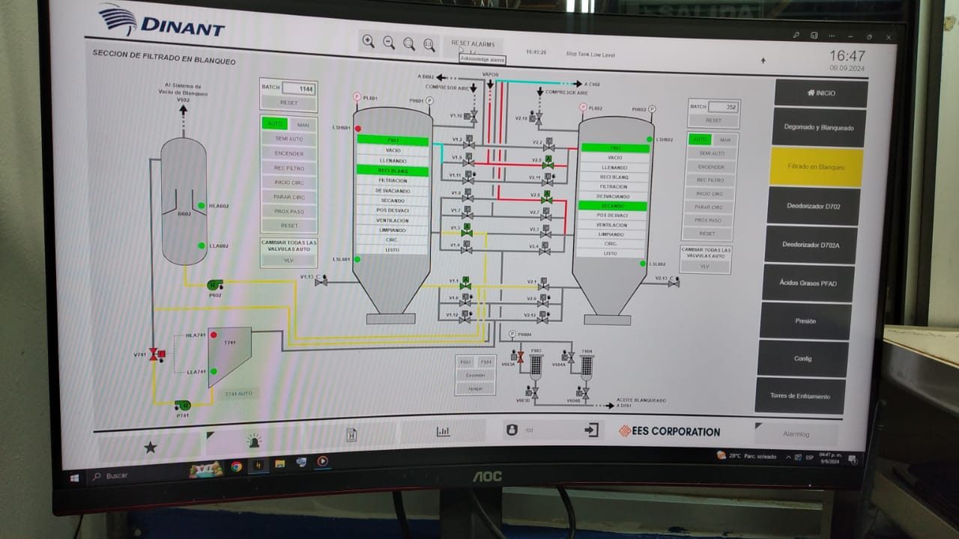This screenshot has width=959, height=539.
Task: Toggle the T741 AUTO button
Action: tap(240, 393)
